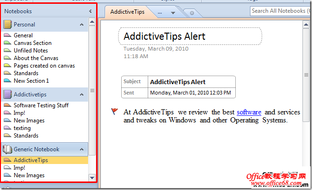
Task: Open New Images section under Addictivetips notebook
Action: [x=29, y=121]
